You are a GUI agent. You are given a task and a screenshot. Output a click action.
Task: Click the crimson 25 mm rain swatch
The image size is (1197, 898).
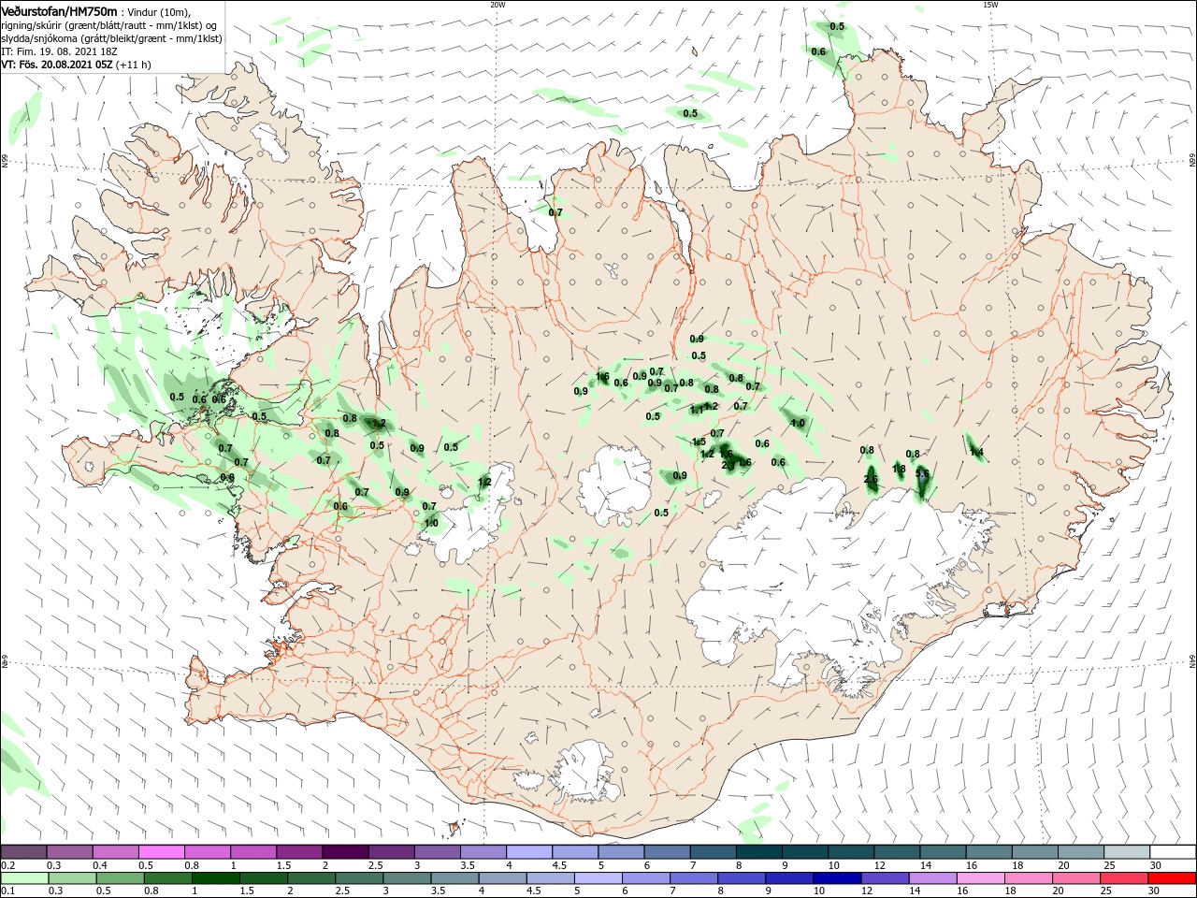click(x=1125, y=878)
